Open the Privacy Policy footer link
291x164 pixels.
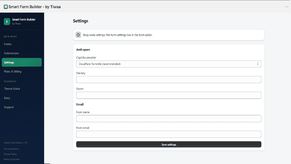(x=10, y=154)
